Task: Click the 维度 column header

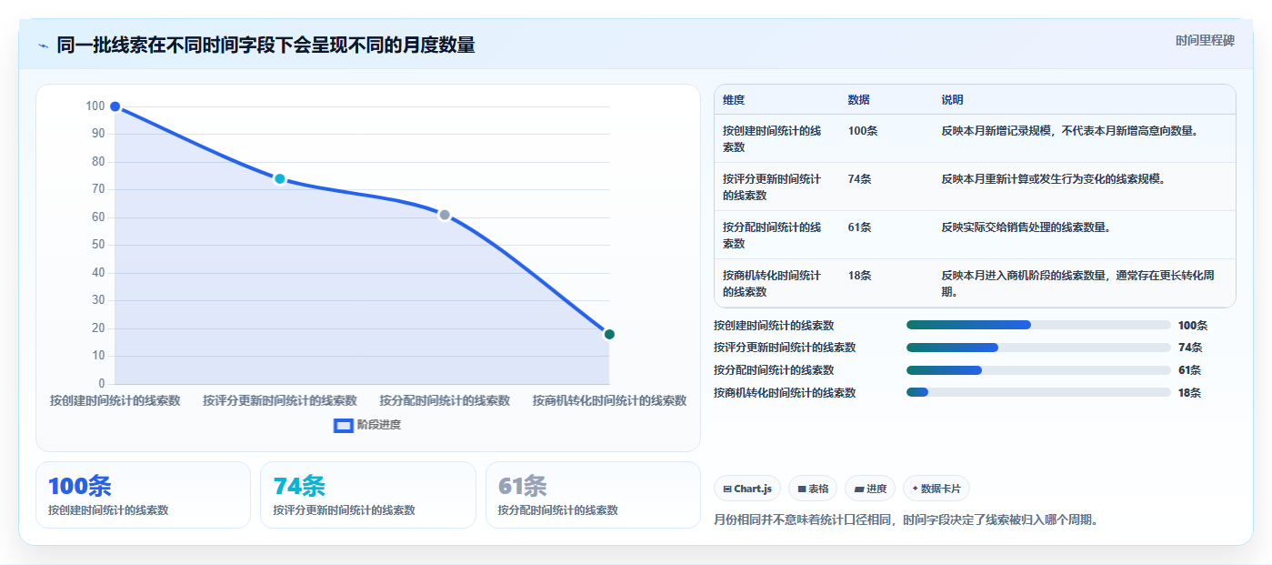Action: pos(734,100)
